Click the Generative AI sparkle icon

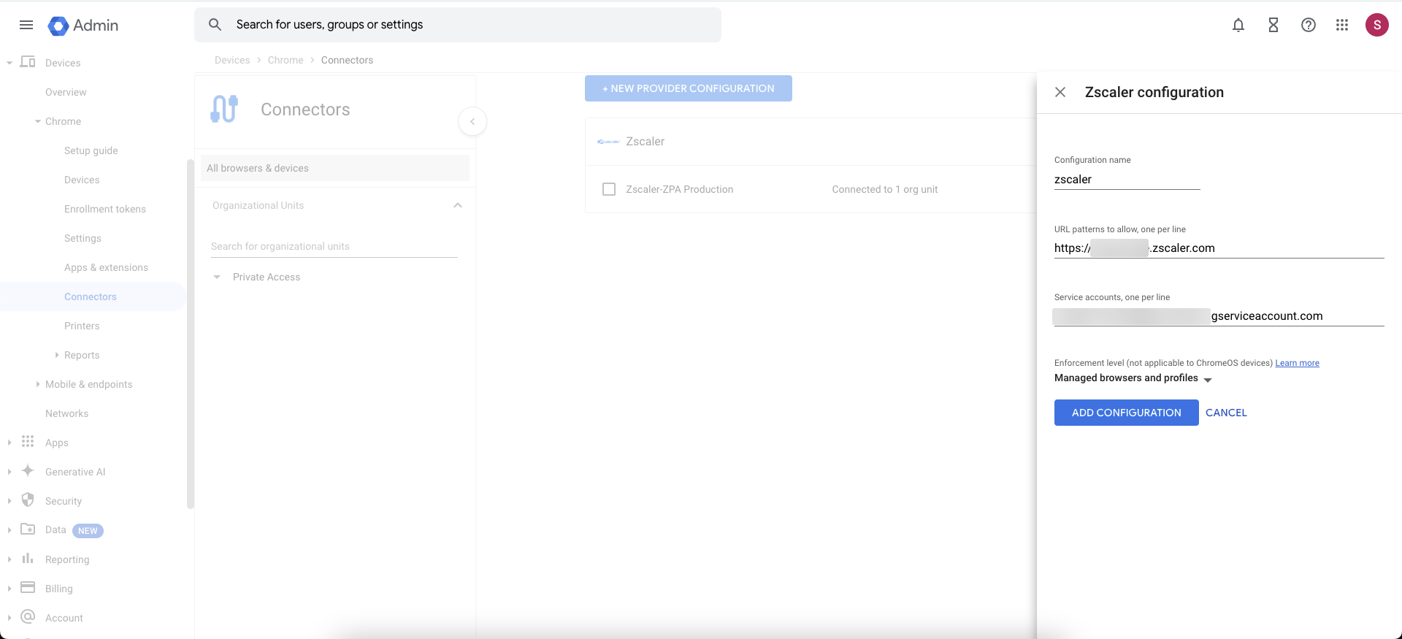[x=28, y=471]
